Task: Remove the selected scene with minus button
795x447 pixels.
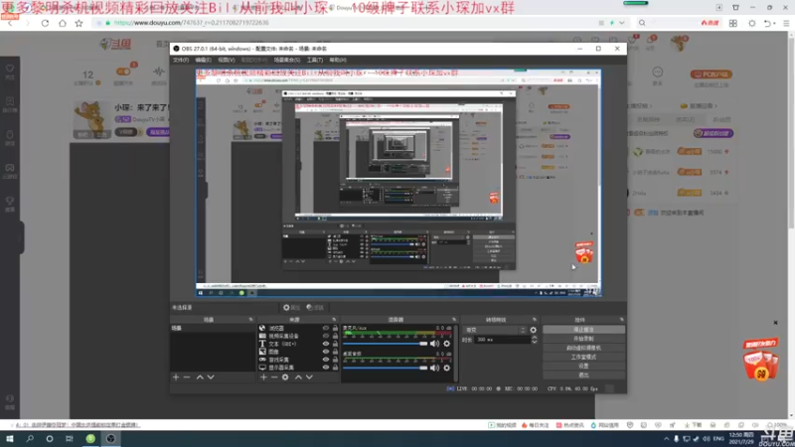Action: 187,377
